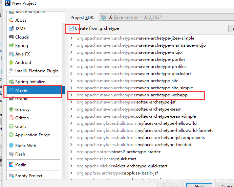The width and height of the screenshot is (234, 187).
Task: Click the Grails icon
Action: (x=11, y=126)
